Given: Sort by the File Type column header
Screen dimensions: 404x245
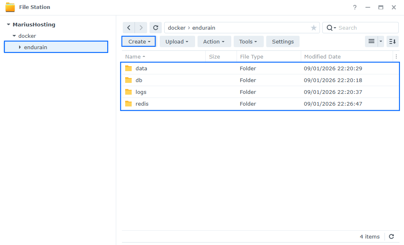Looking at the screenshot, I should click(x=269, y=56).
